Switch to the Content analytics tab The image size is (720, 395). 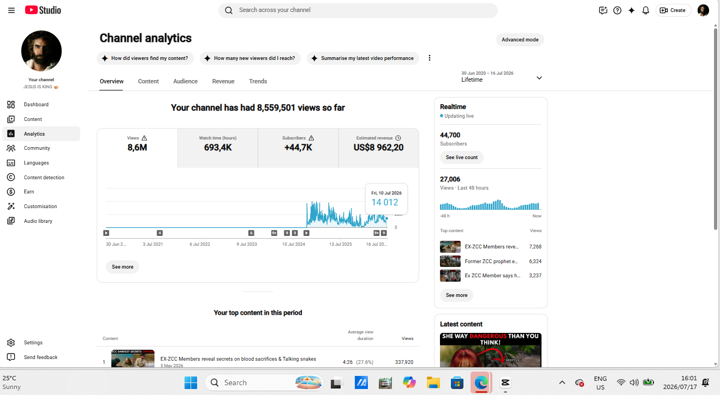[148, 81]
